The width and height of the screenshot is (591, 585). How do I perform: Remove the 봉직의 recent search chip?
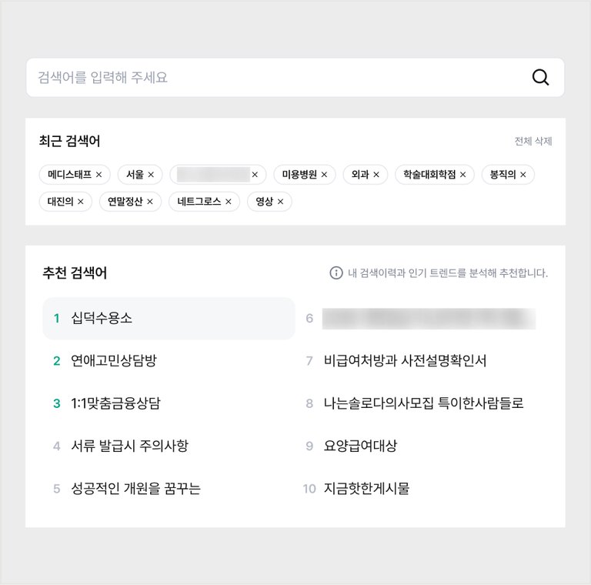tap(523, 175)
